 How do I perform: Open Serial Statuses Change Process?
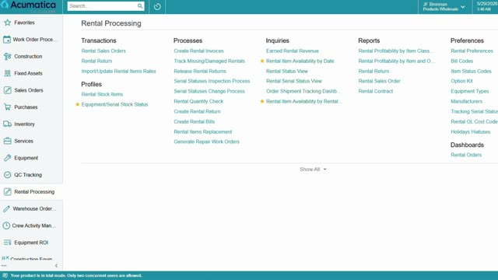click(x=209, y=91)
